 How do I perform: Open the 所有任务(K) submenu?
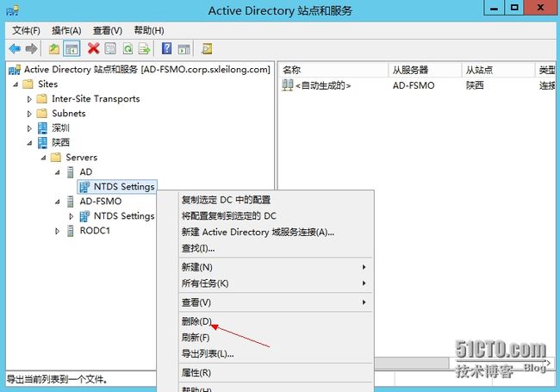[276, 283]
